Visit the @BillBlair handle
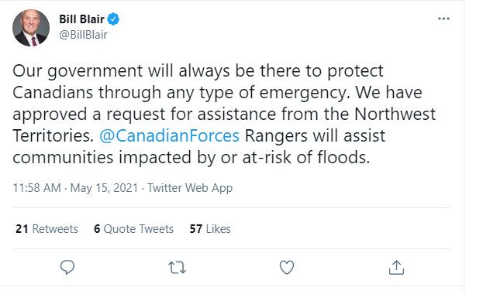The image size is (483, 294). pos(83,35)
